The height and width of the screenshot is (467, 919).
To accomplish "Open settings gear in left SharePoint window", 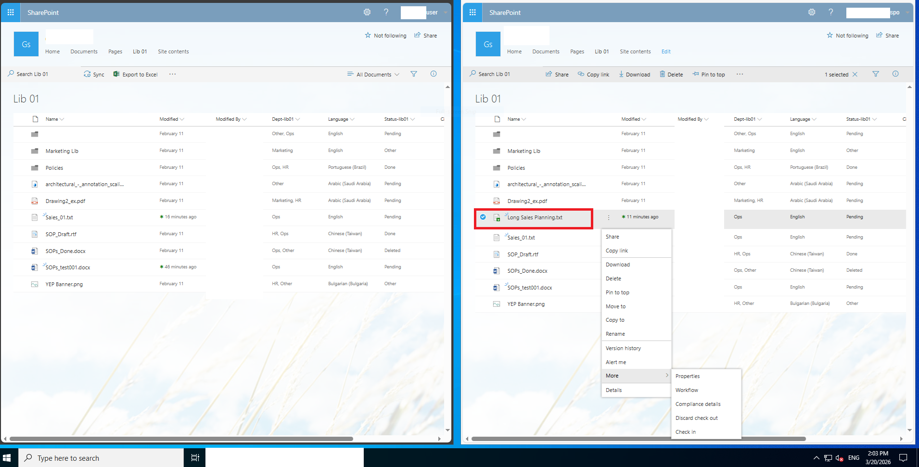I will pos(367,13).
